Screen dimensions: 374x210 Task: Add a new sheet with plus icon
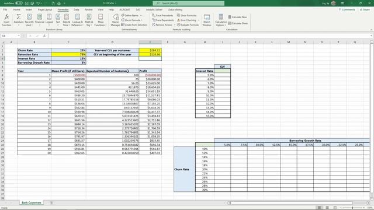coord(51,202)
